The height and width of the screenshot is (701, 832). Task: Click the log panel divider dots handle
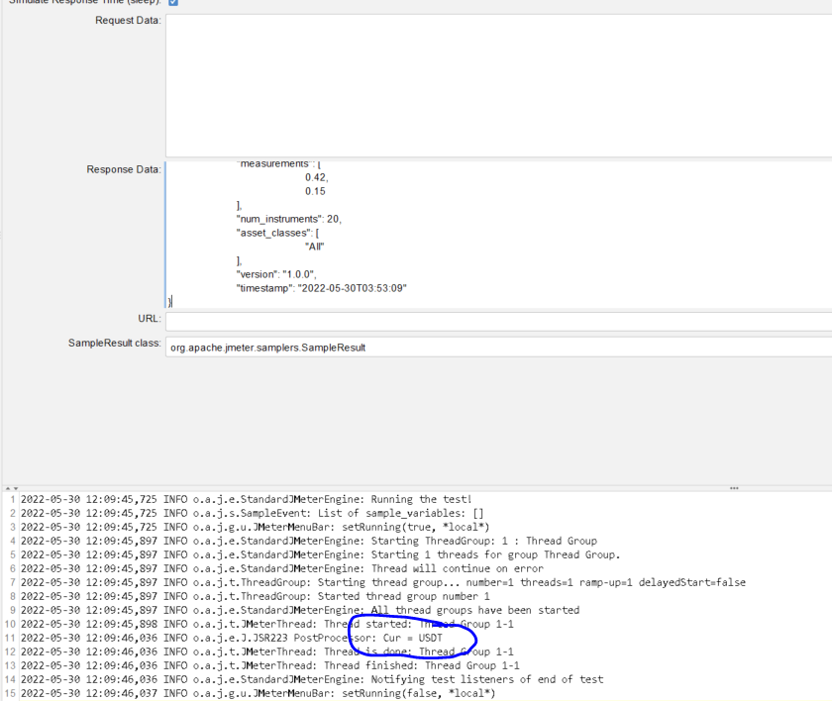(734, 488)
